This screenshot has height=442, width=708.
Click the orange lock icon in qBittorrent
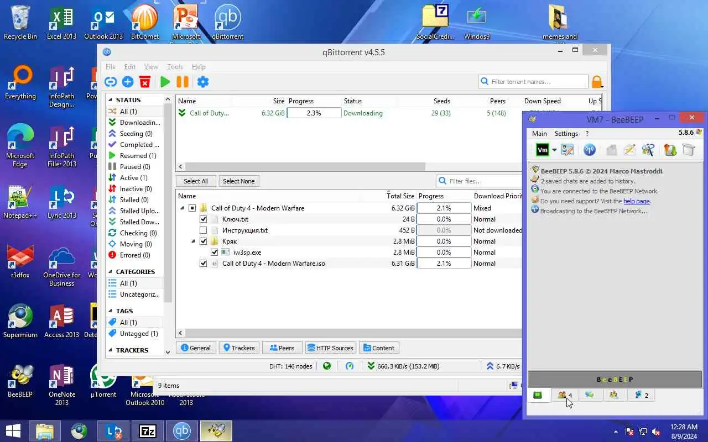pos(597,82)
